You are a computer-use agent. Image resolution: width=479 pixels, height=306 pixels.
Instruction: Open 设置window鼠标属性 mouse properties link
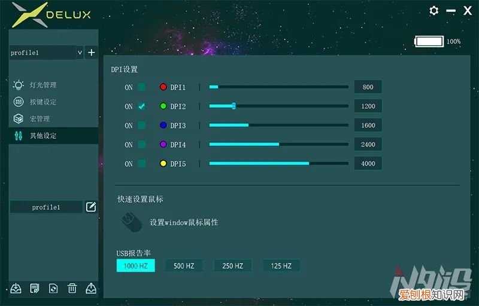pos(184,222)
